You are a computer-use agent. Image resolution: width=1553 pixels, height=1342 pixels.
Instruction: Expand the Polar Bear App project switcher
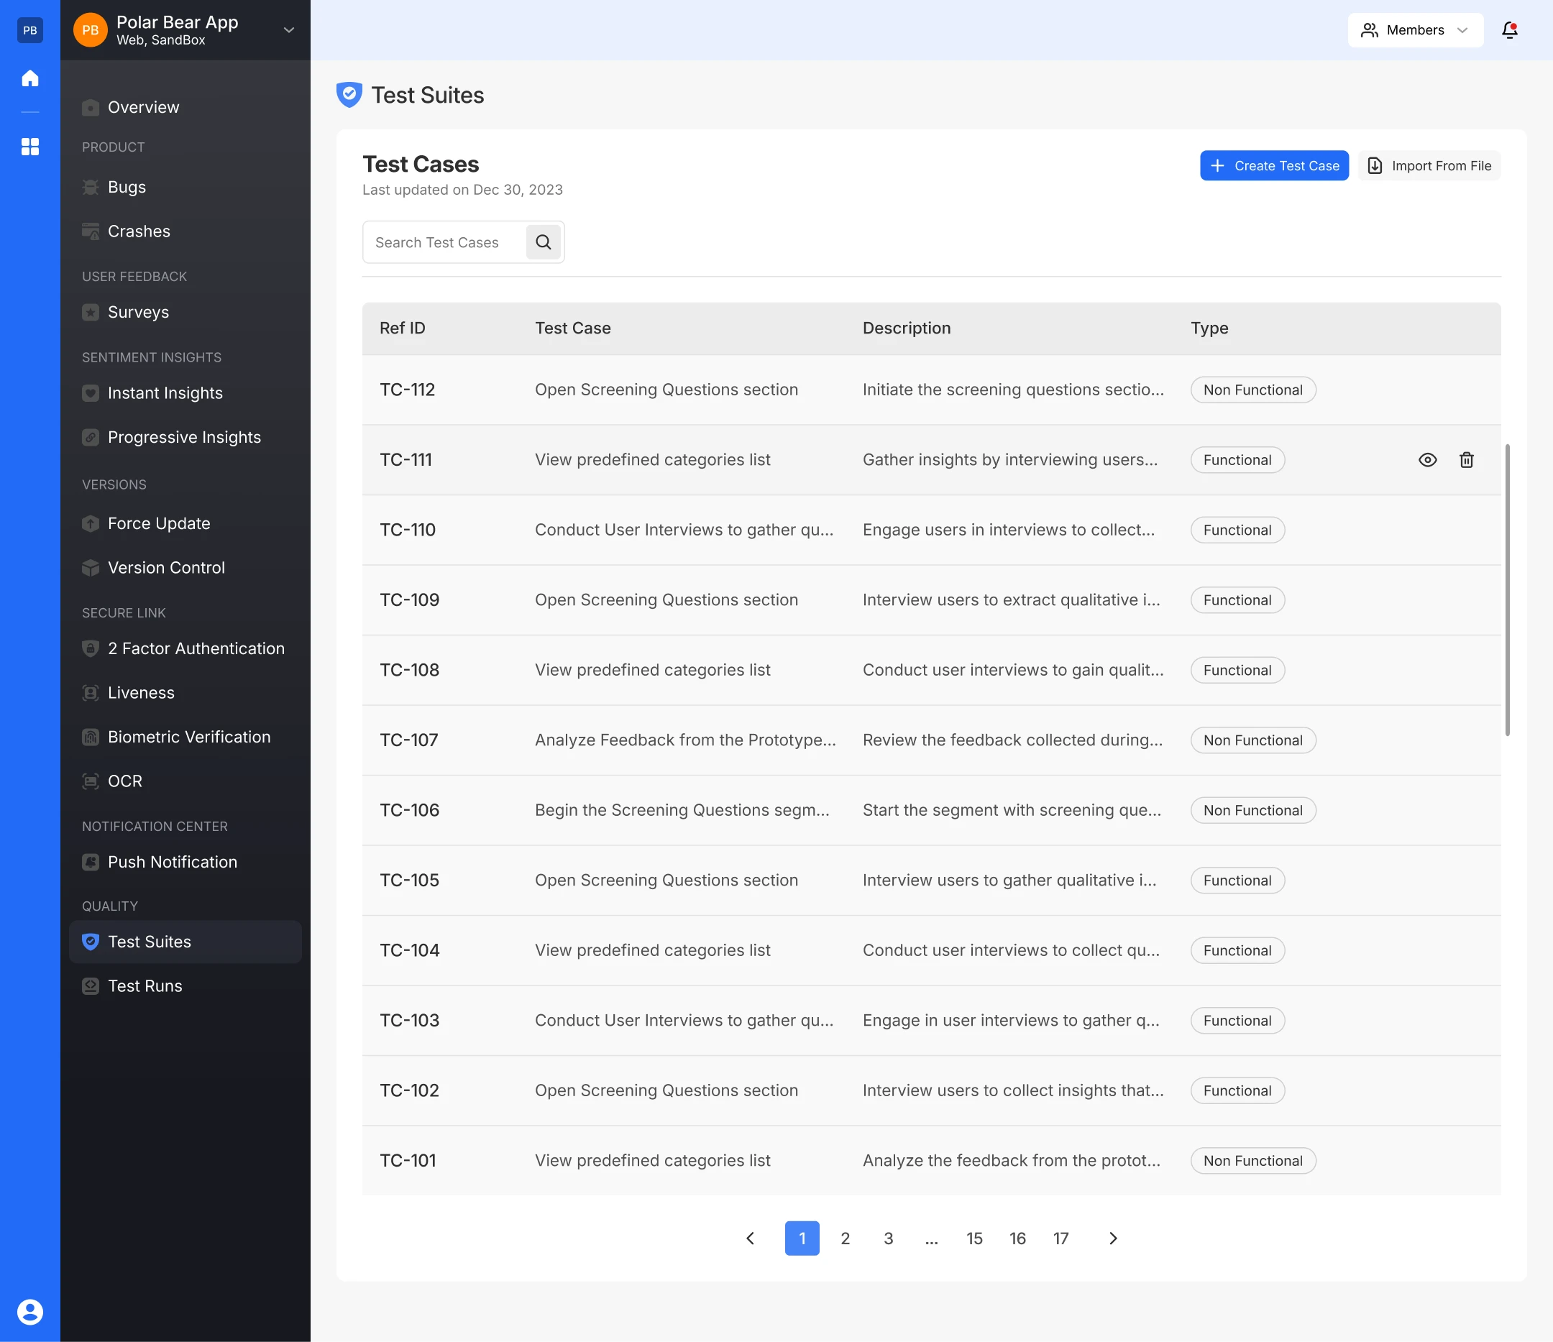coord(288,30)
